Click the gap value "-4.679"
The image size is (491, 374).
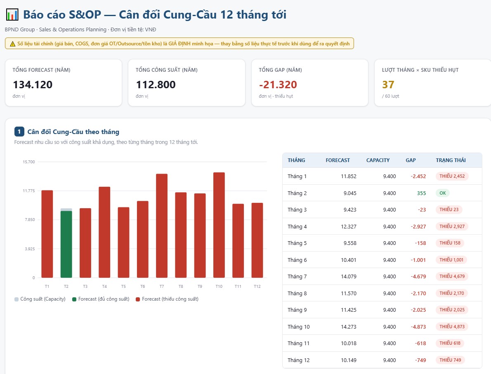point(418,276)
